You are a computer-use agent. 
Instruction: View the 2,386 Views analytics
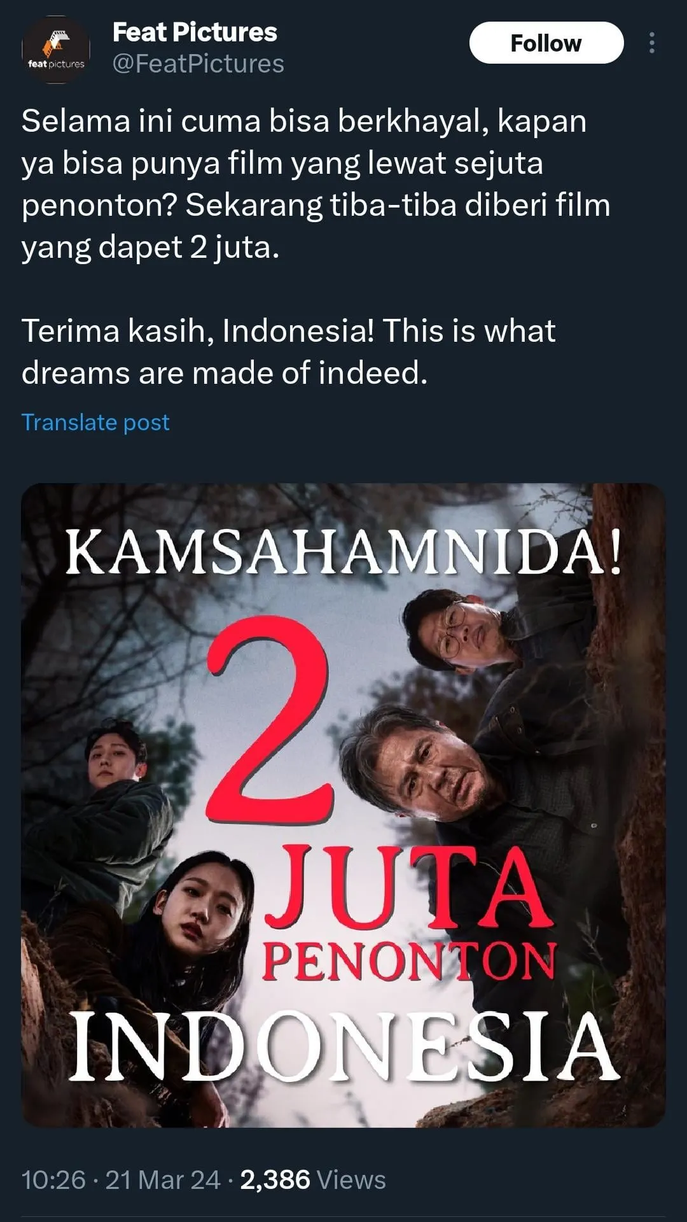313,1179
